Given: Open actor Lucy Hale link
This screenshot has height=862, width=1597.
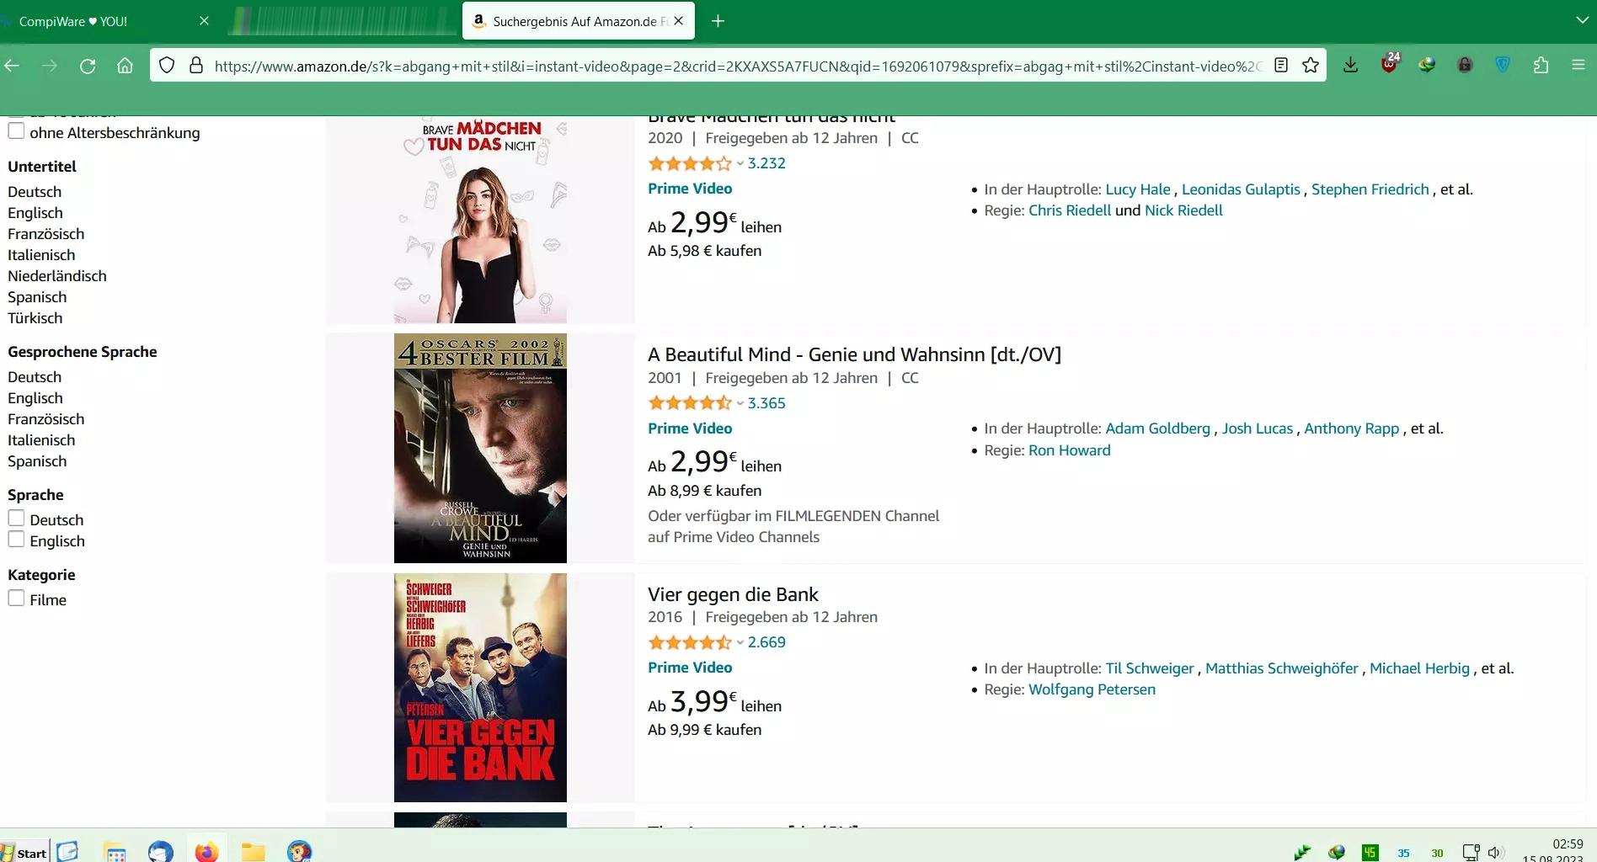Looking at the screenshot, I should point(1138,189).
